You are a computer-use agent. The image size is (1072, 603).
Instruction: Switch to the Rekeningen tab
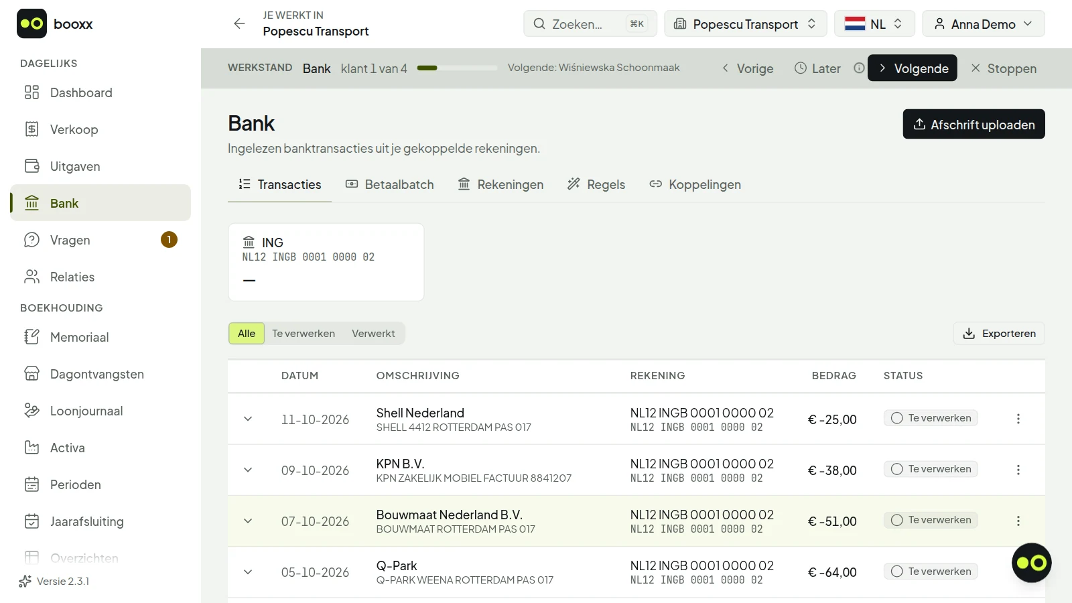500,184
